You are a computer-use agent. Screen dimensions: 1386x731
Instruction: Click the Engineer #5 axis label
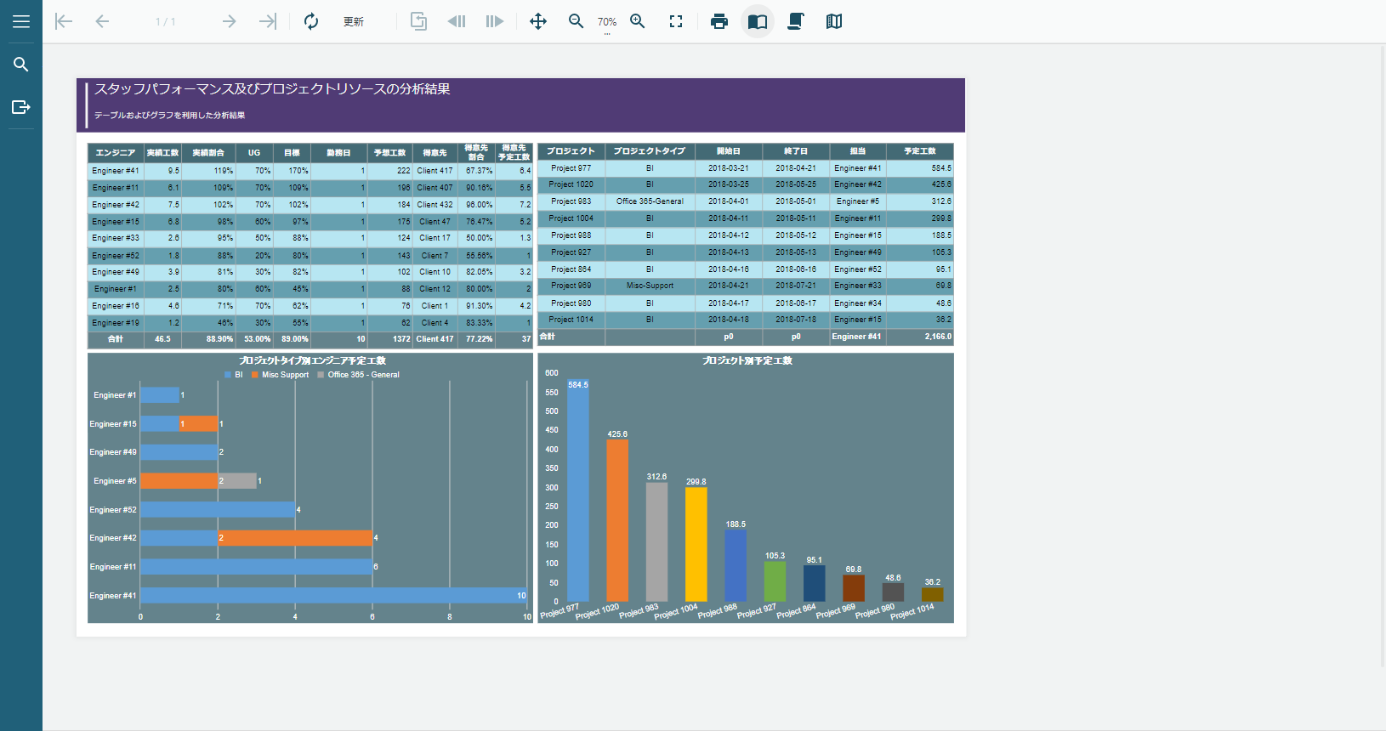(115, 481)
